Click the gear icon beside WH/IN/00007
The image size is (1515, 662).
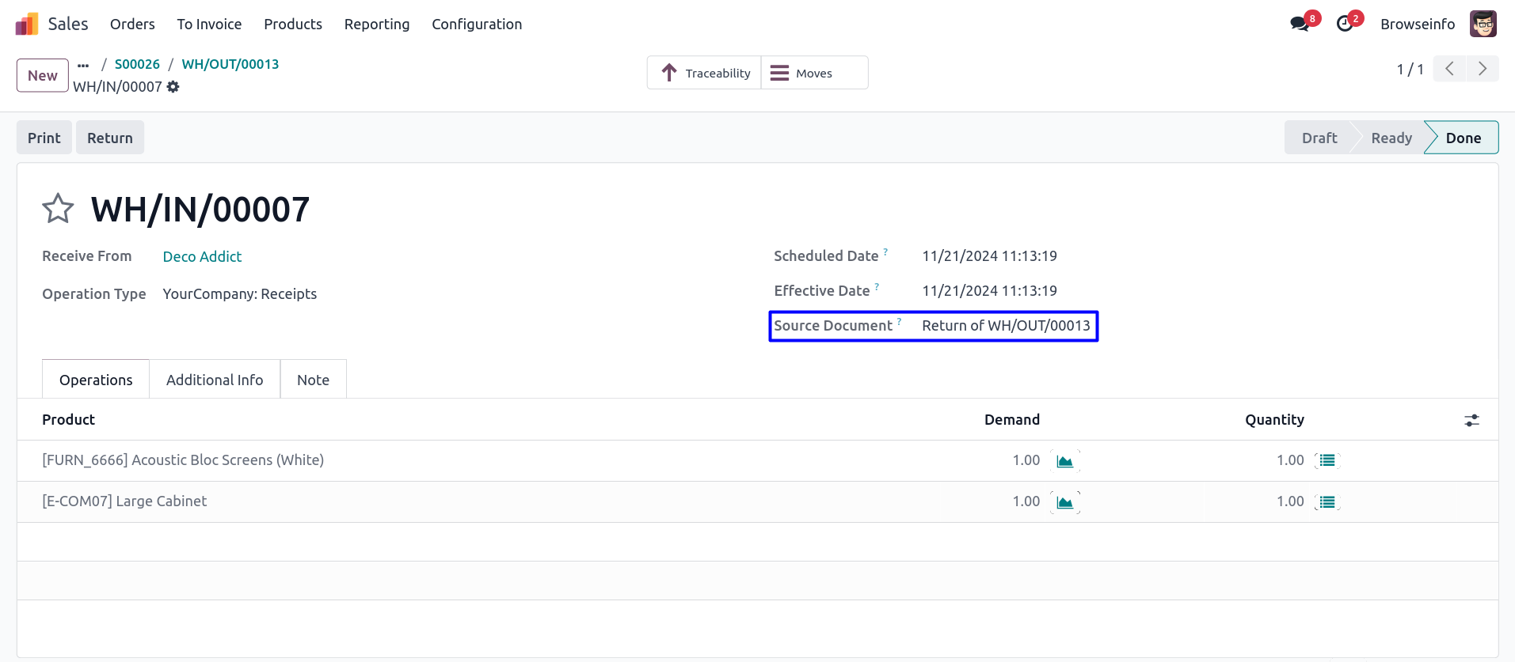[173, 87]
